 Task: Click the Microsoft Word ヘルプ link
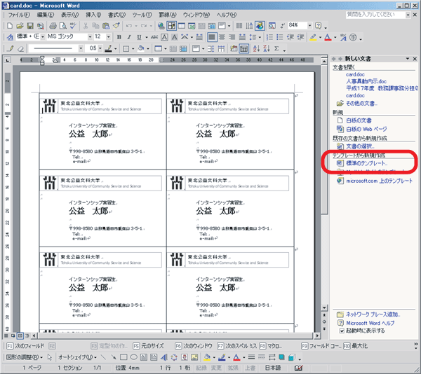pos(370,323)
